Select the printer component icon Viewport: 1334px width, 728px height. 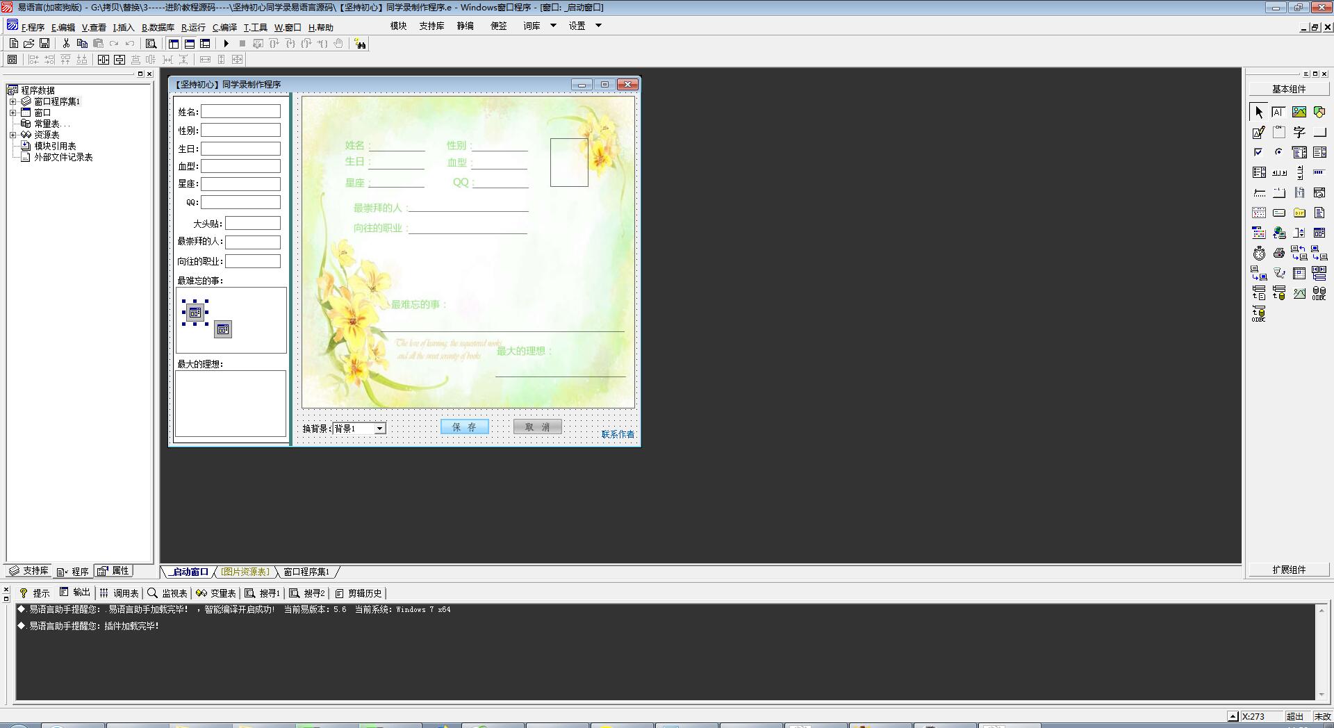tap(1278, 253)
